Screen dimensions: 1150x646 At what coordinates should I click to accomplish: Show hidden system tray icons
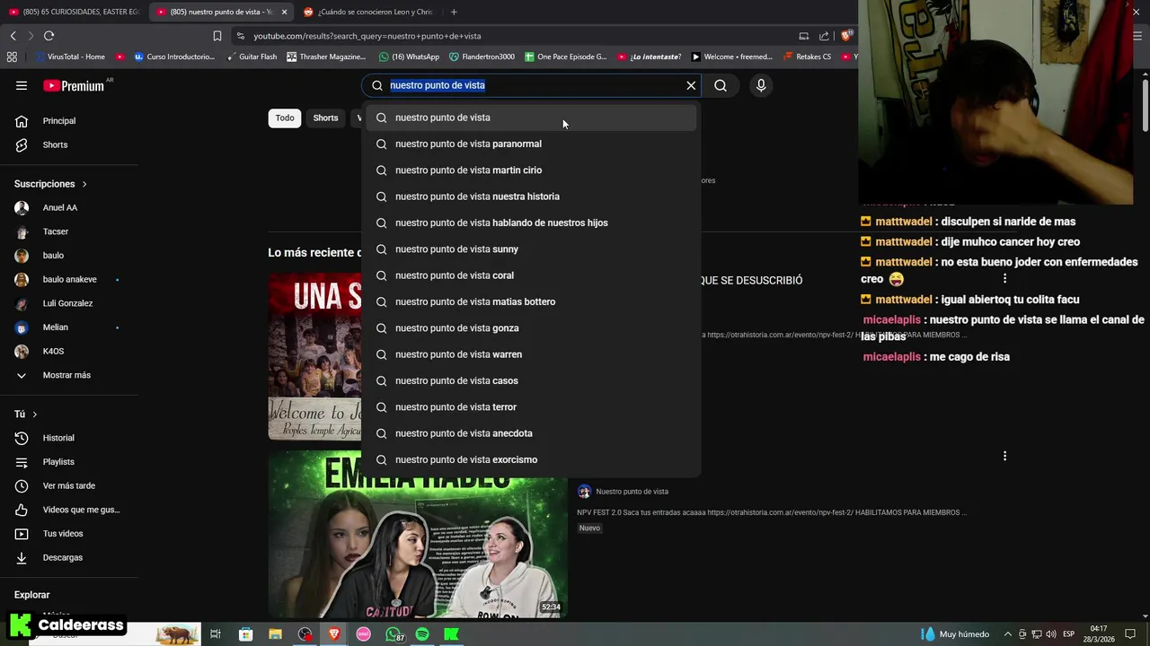tap(1007, 634)
